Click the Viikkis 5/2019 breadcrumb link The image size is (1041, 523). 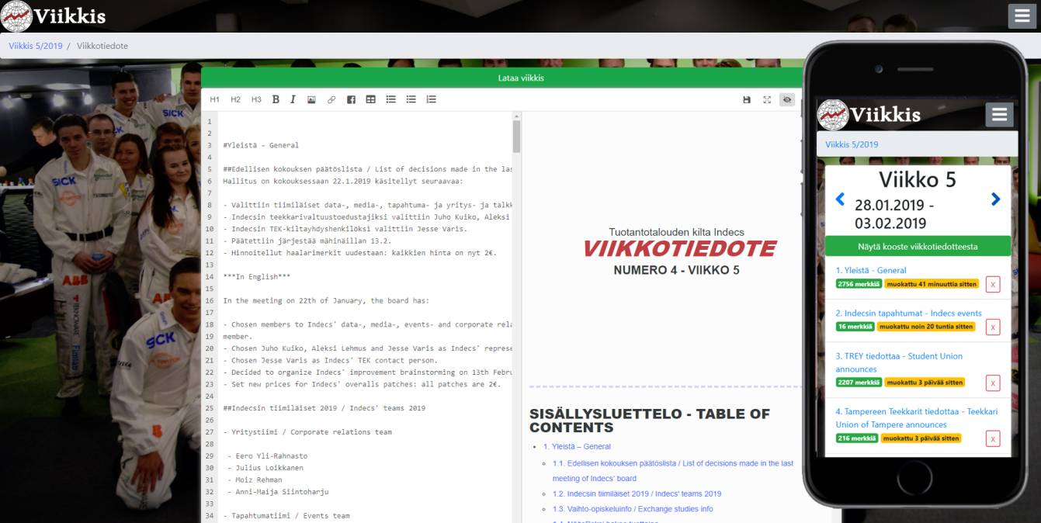(x=36, y=46)
